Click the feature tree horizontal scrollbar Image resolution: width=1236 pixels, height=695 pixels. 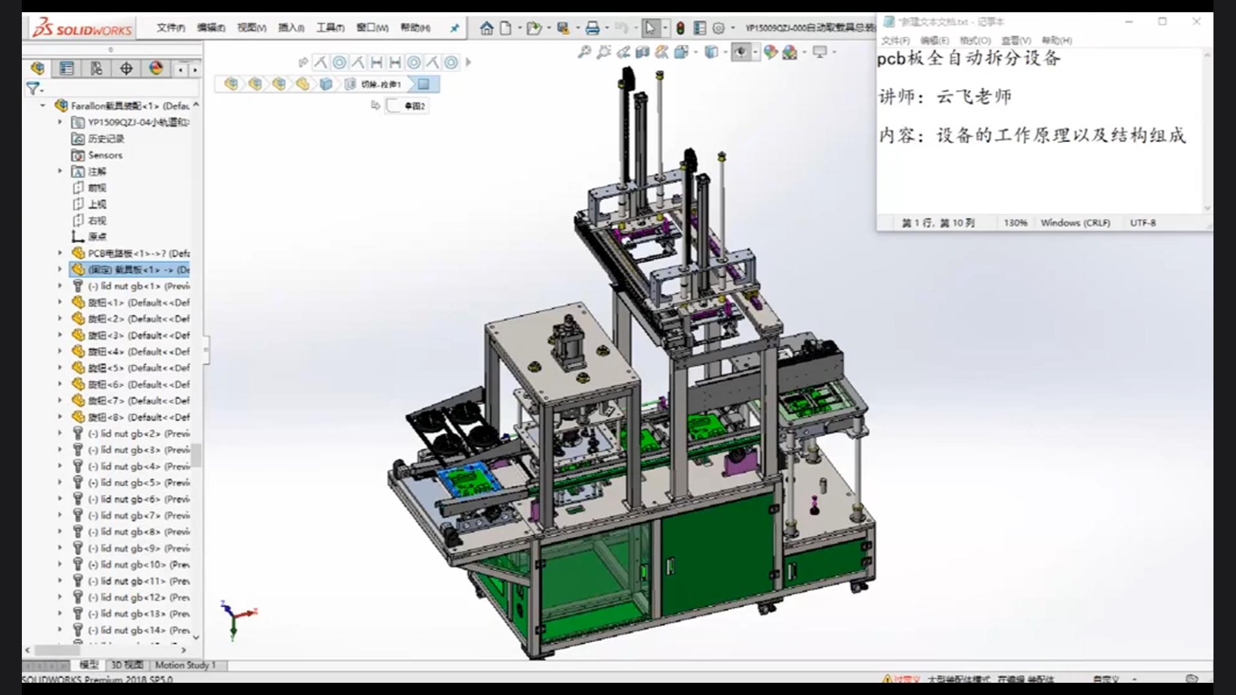(x=106, y=651)
